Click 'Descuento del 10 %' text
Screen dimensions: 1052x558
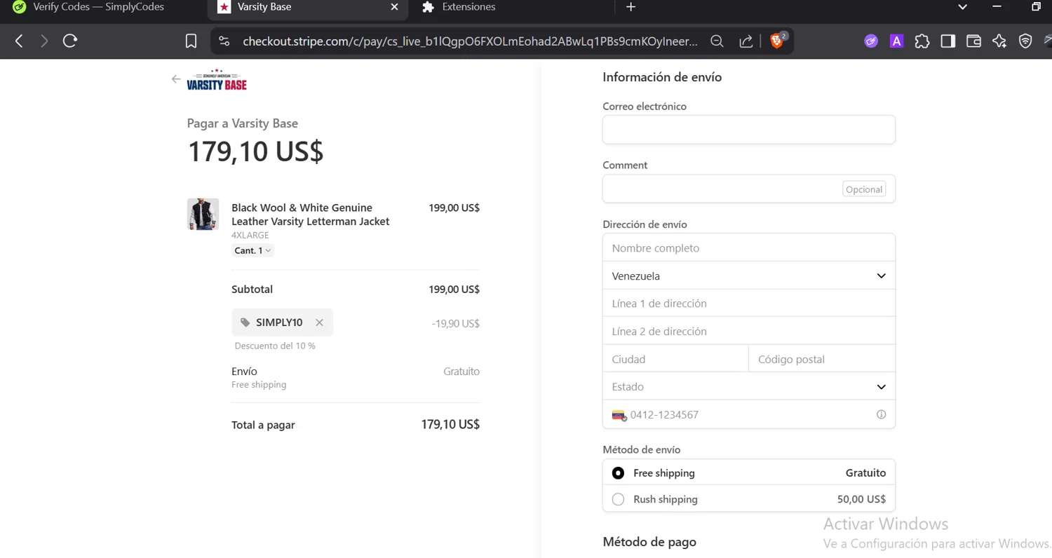[275, 346]
